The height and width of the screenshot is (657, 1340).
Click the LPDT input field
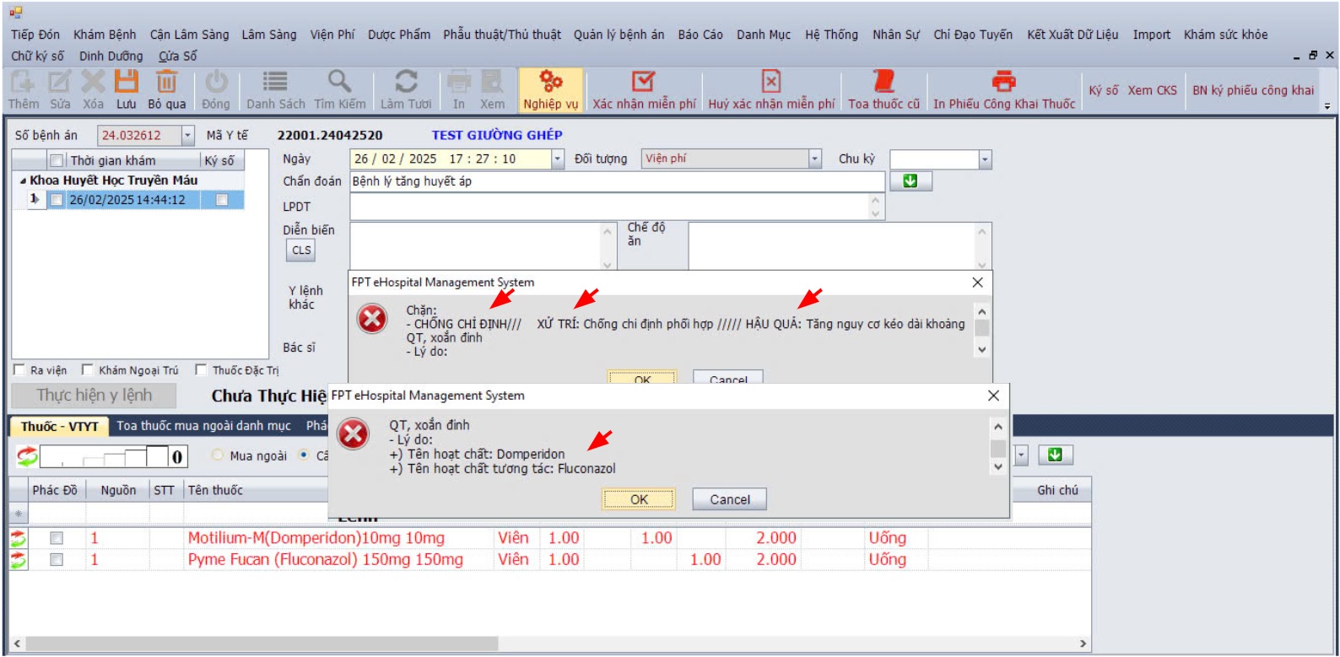click(618, 207)
